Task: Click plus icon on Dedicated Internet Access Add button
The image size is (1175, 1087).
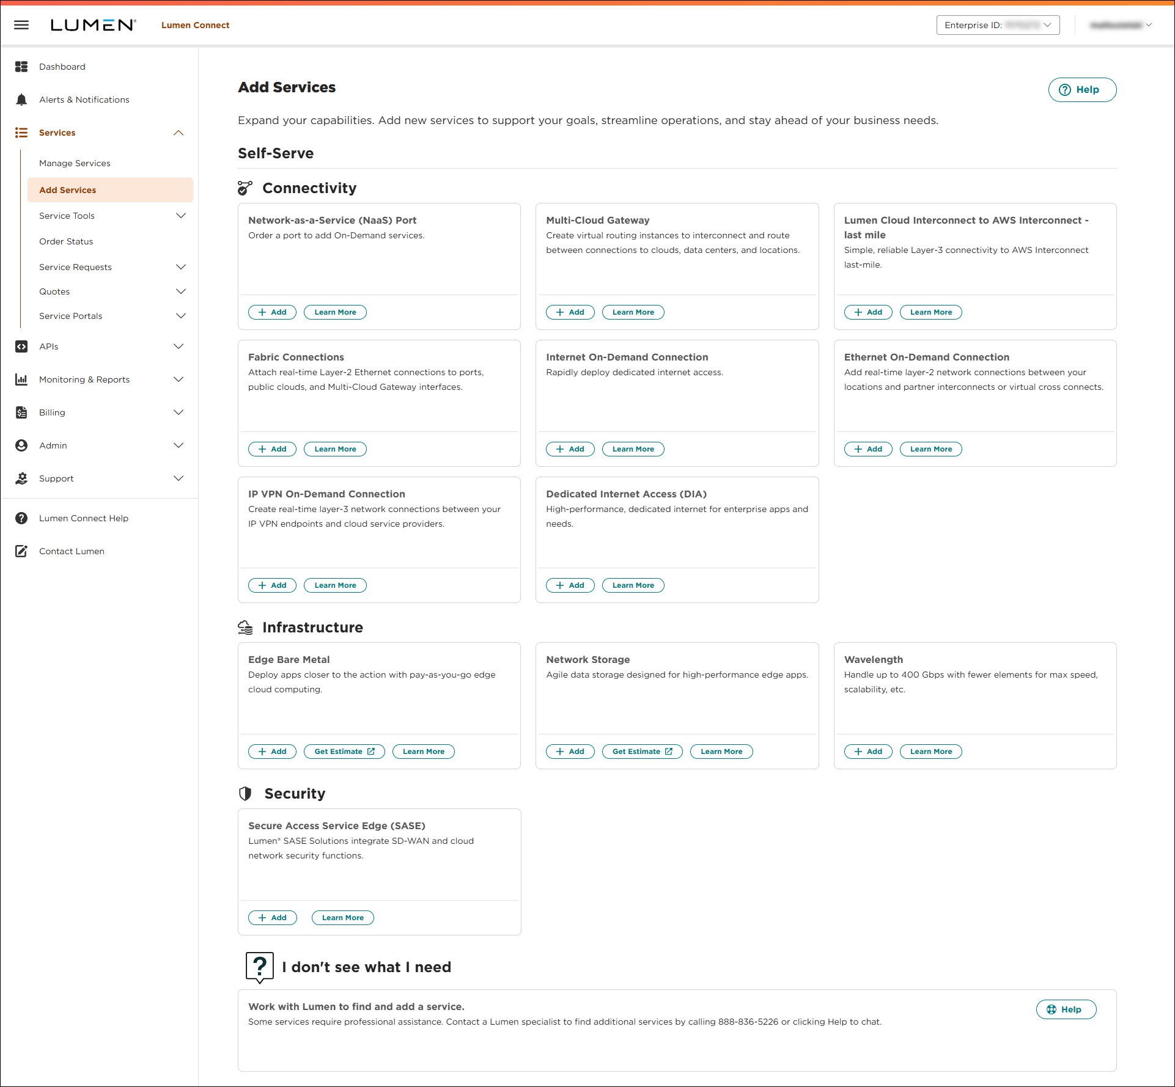Action: [560, 585]
